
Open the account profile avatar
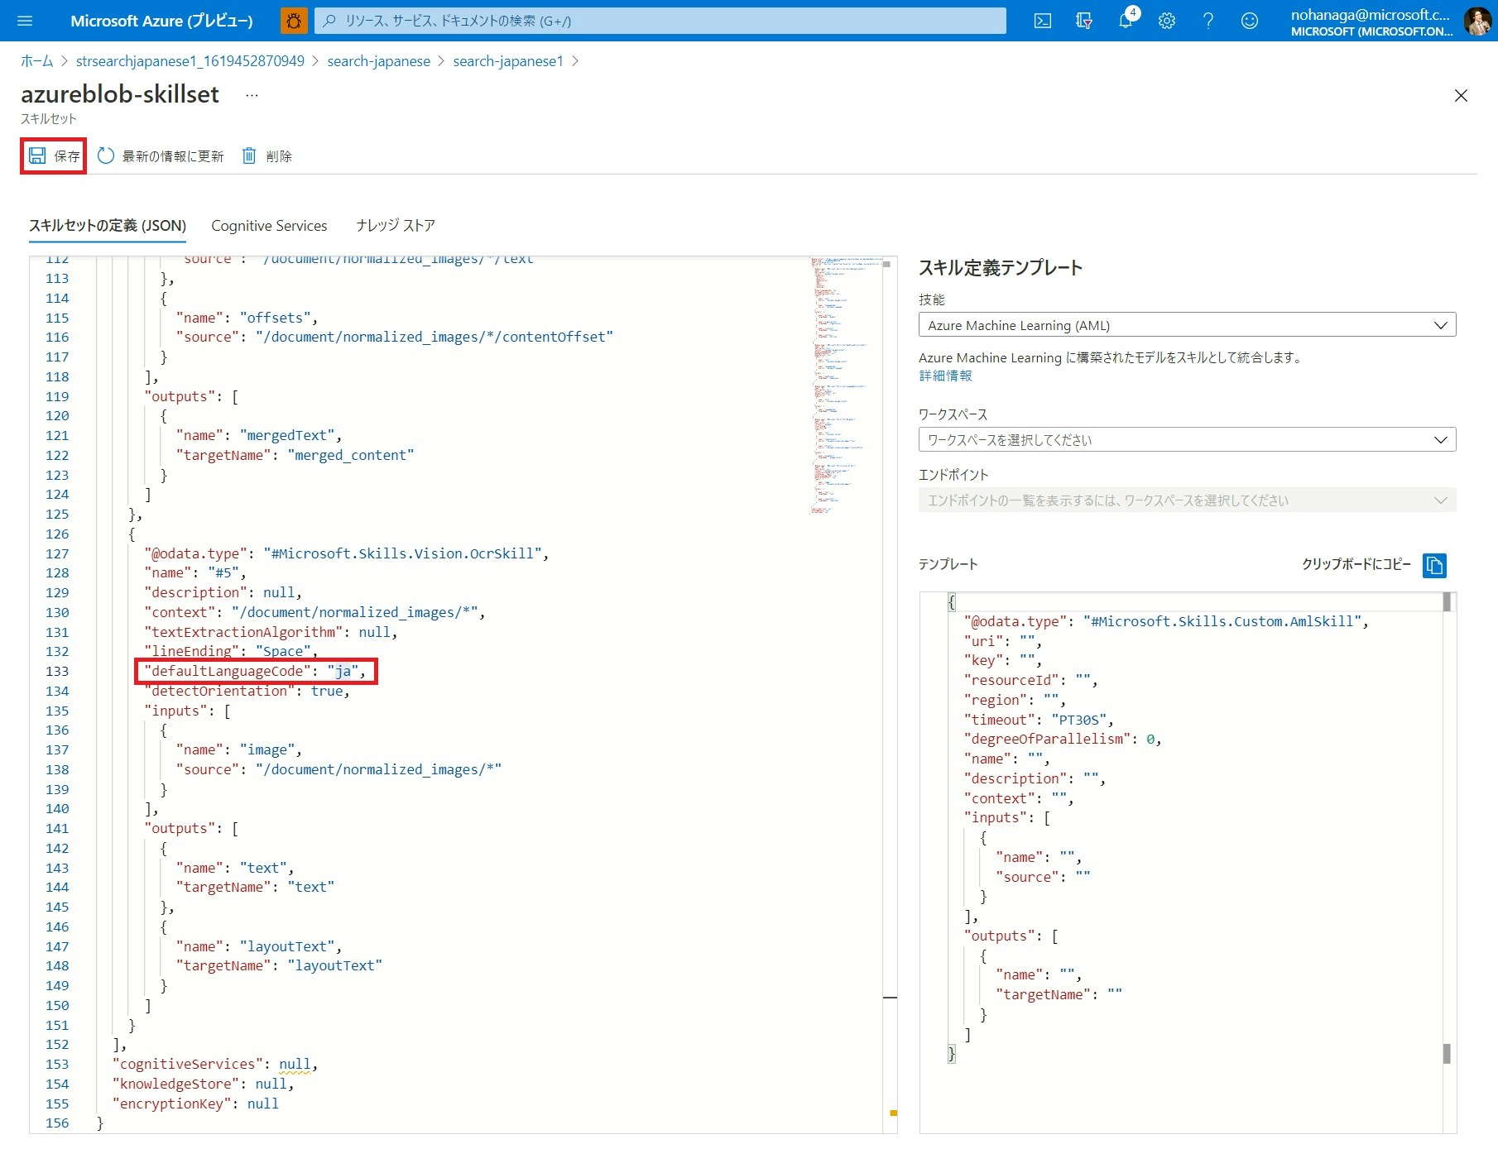click(x=1477, y=21)
